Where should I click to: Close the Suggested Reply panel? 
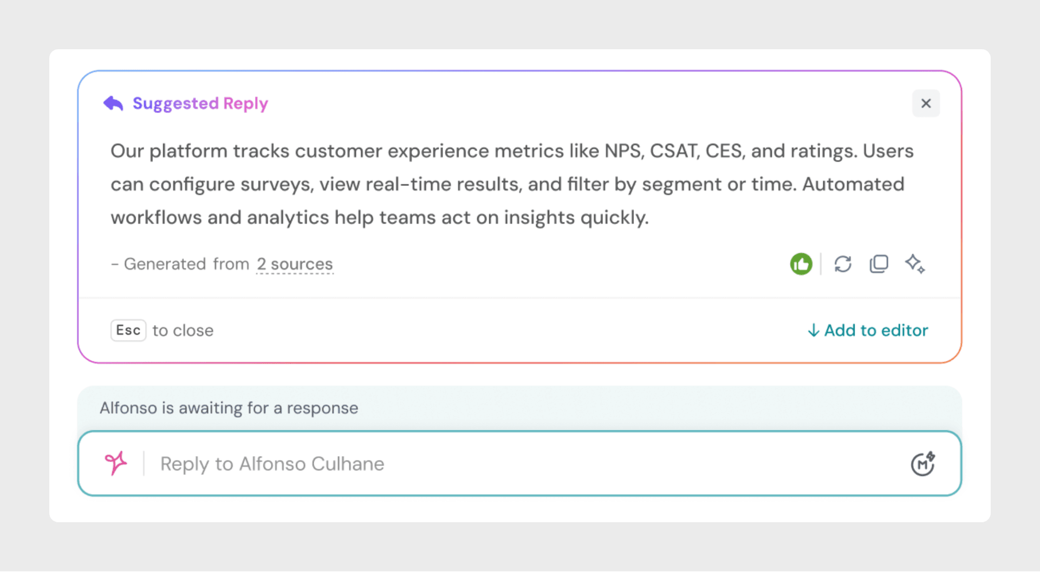coord(926,103)
